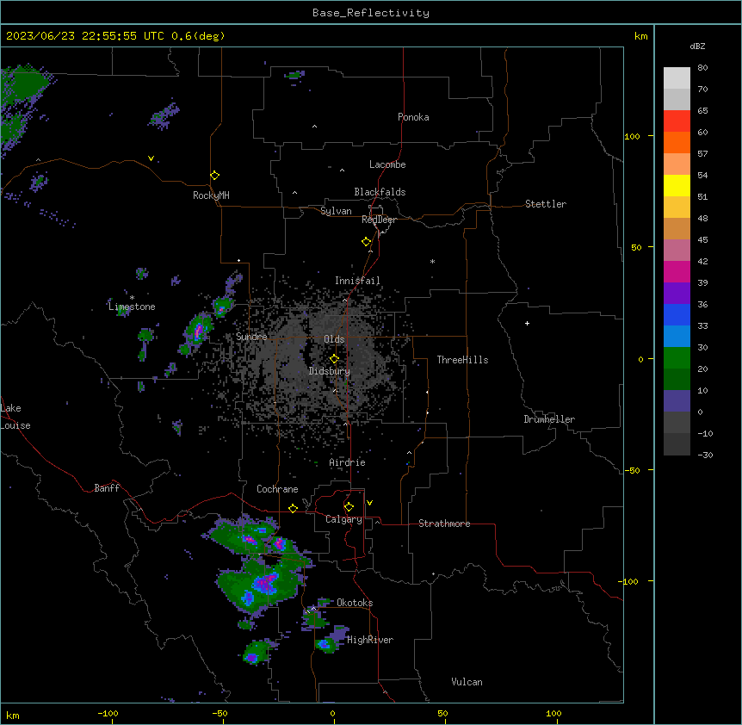Pick the 39 dBZ purple legend swatch
Screen dimensions: 742x725
(677, 293)
